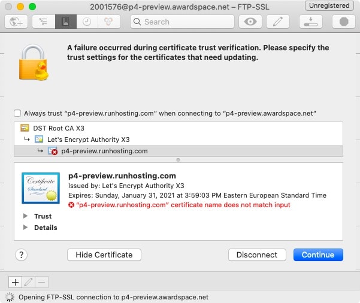This screenshot has width=360, height=303.
Task: Click the padlock with duck icon
Action: (34, 62)
